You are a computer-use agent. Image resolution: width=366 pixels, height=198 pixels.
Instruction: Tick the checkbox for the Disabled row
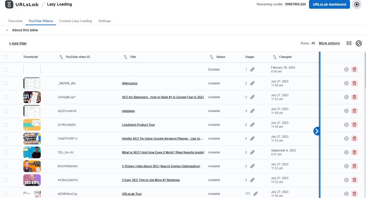(6, 70)
